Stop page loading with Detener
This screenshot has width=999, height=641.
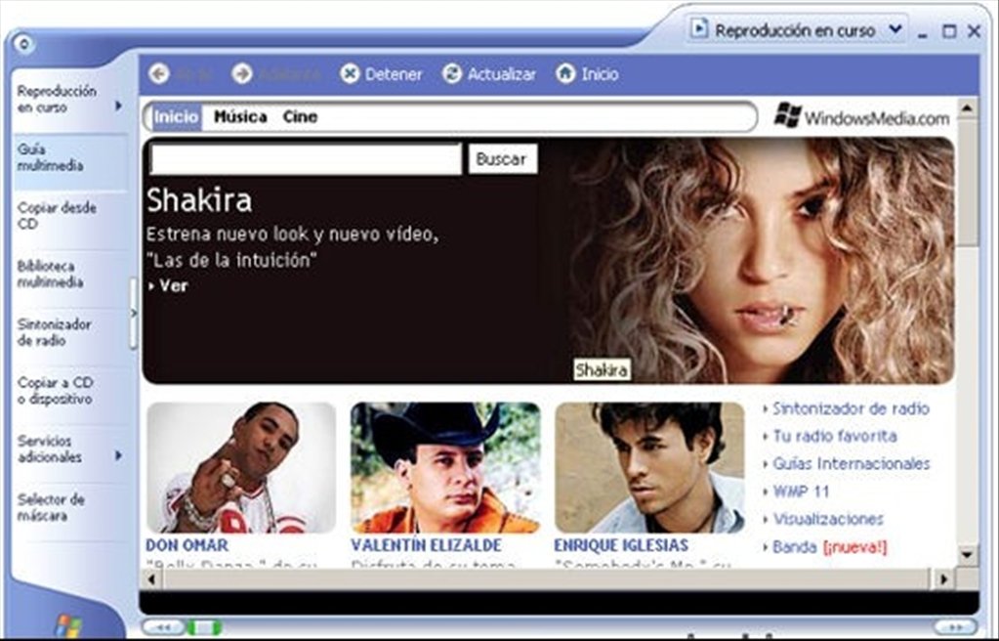(381, 74)
